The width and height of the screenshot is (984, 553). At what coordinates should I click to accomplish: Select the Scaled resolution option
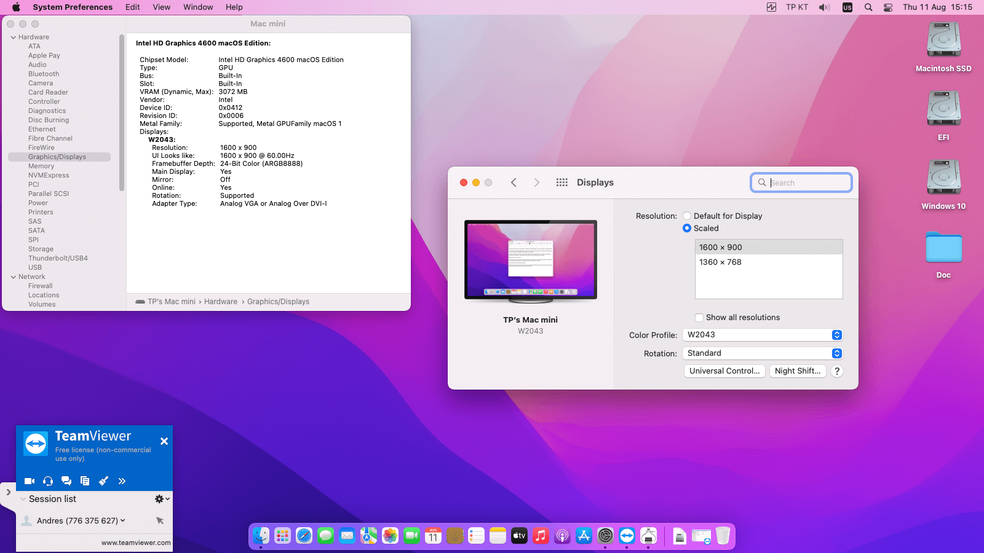click(x=687, y=229)
